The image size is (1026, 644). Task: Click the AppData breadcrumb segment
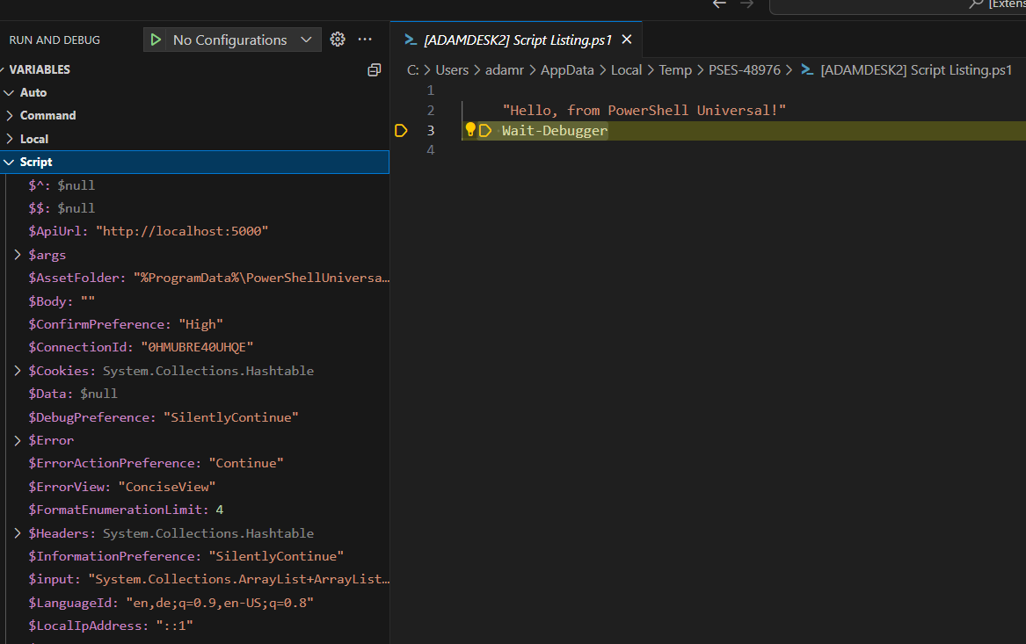point(567,70)
